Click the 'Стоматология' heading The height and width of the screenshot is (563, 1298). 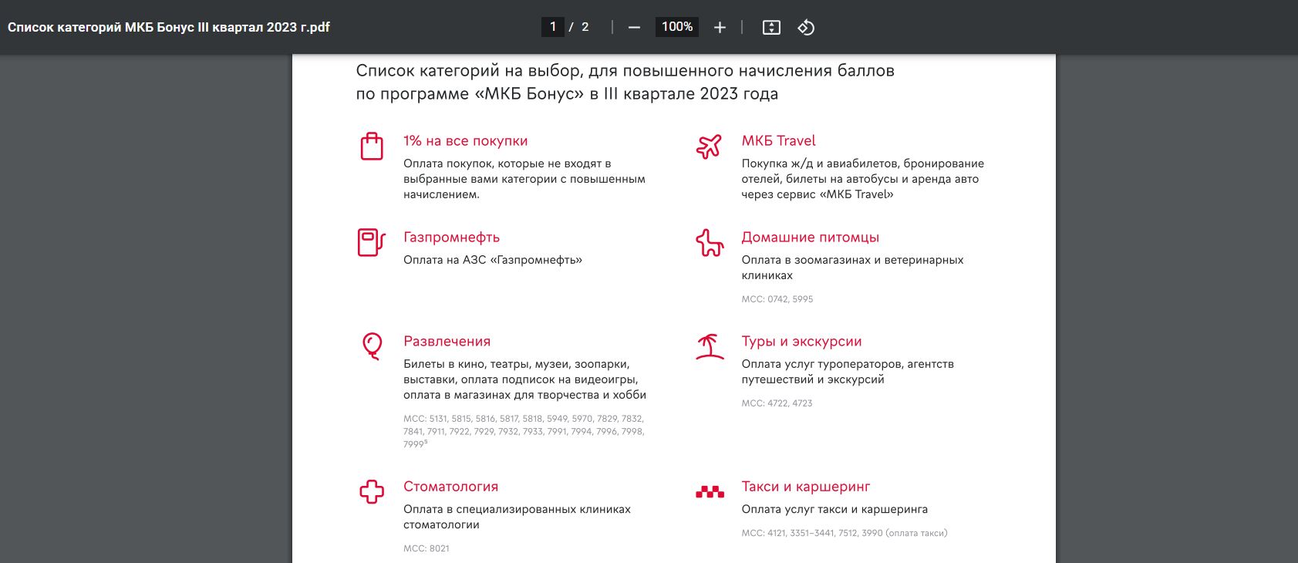450,487
